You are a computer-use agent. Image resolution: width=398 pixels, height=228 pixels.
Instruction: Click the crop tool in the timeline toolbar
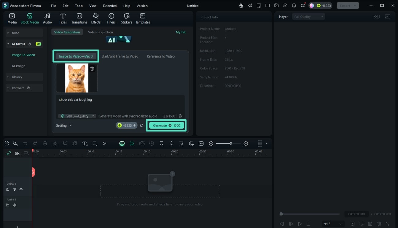[65, 144]
